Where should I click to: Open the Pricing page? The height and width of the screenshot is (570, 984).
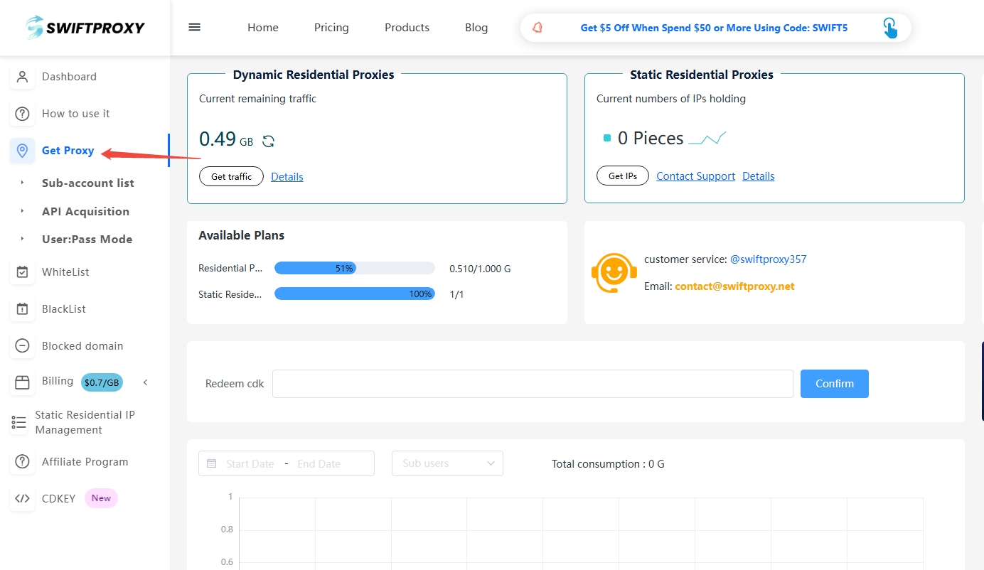pos(331,28)
